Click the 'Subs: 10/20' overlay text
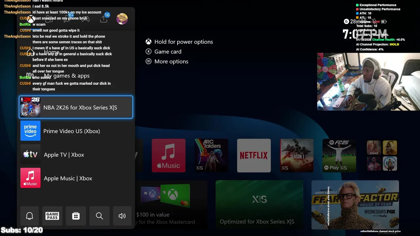The image size is (420, 236). click(x=22, y=230)
